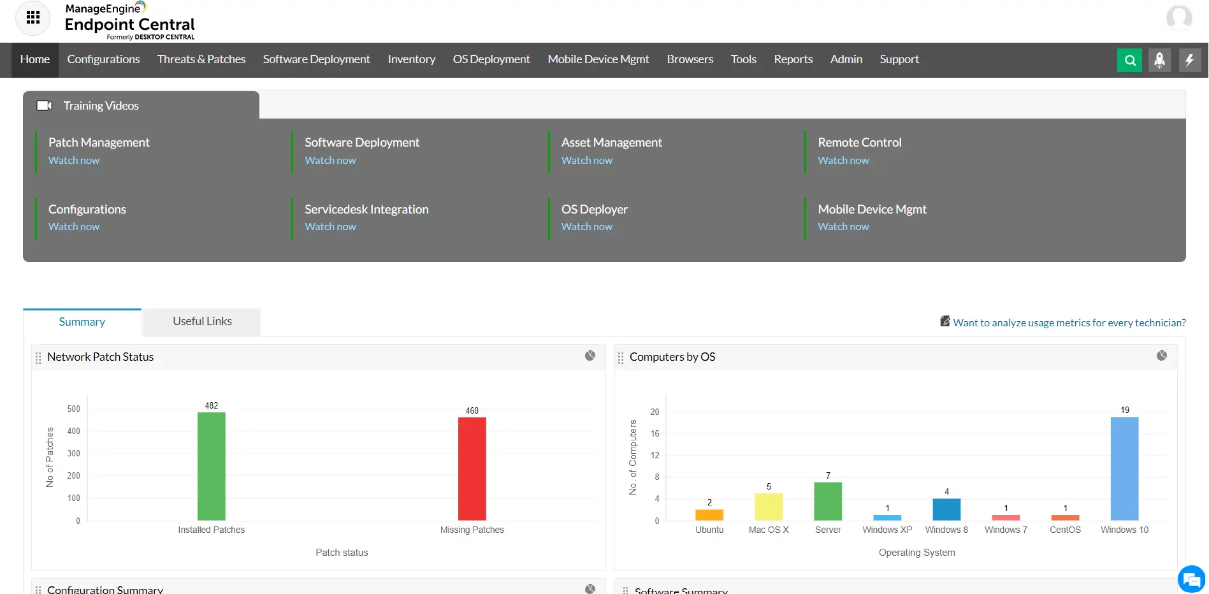The width and height of the screenshot is (1209, 594).
Task: Select the Summary tab
Action: (82, 322)
